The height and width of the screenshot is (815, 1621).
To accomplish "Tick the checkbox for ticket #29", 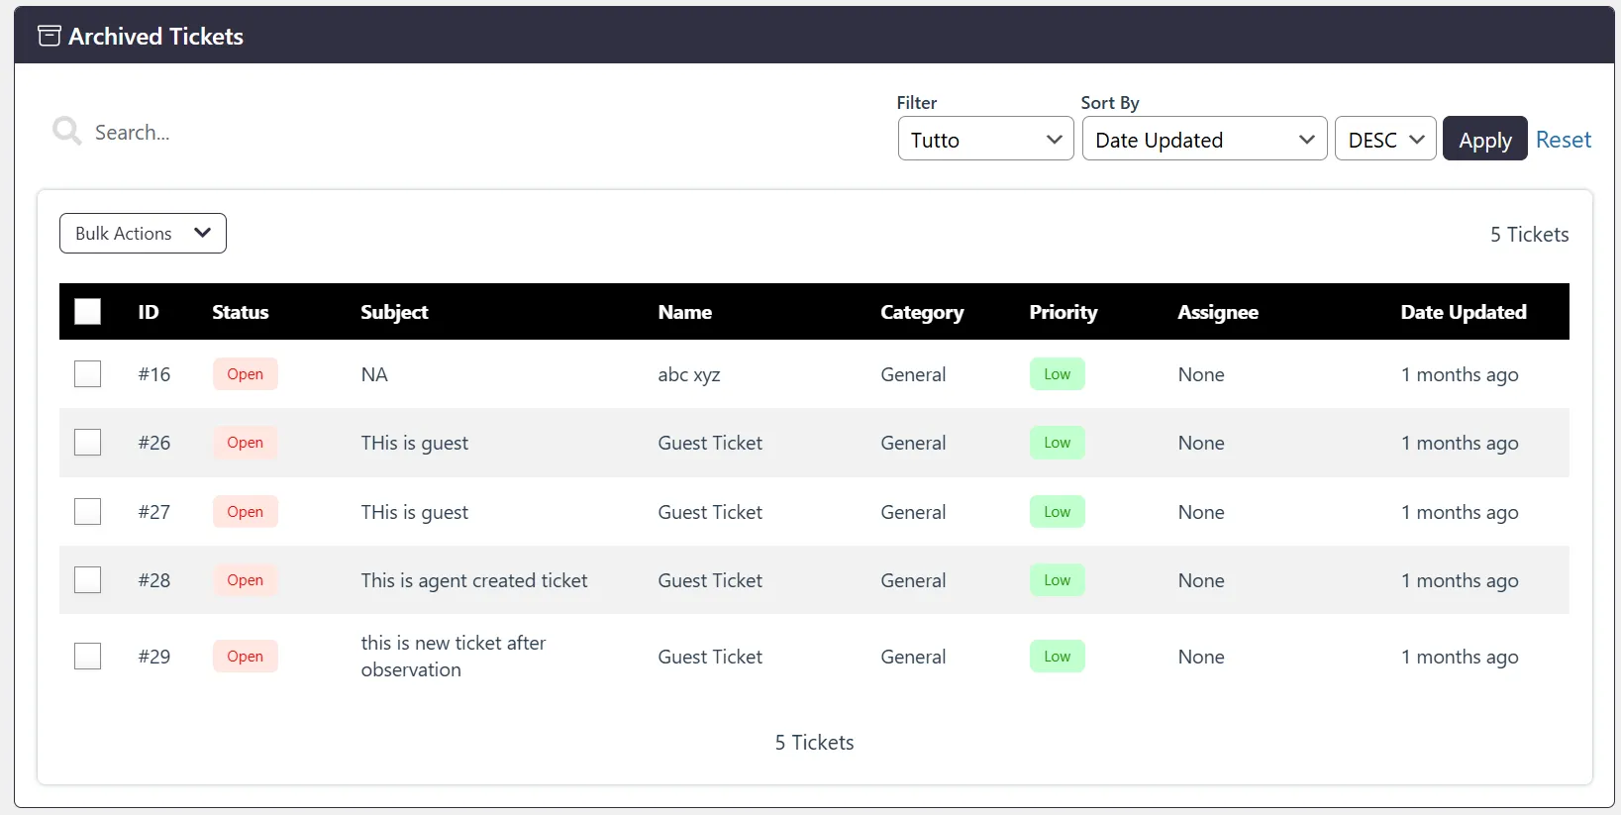I will pos(88,657).
